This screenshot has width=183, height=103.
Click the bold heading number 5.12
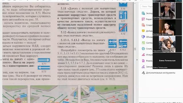[63, 32]
